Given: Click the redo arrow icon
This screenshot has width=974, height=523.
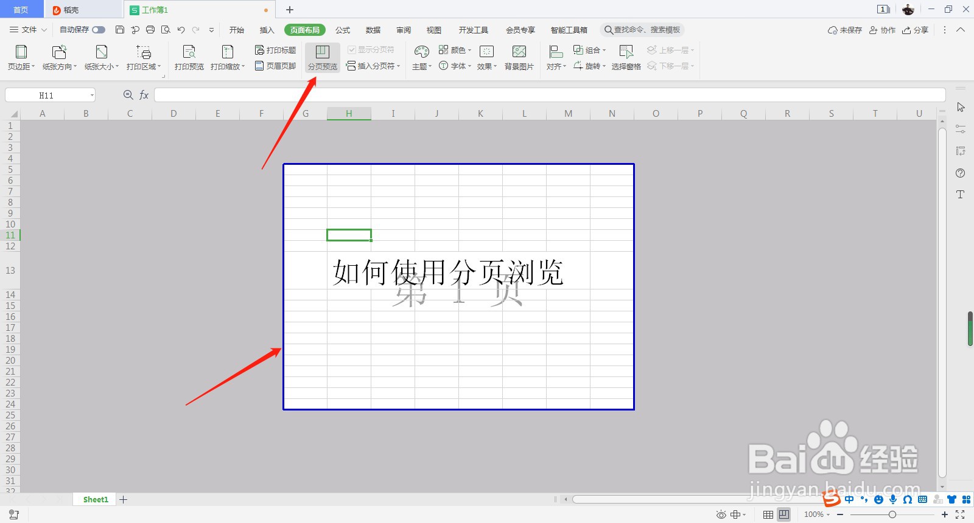Looking at the screenshot, I should click(195, 30).
